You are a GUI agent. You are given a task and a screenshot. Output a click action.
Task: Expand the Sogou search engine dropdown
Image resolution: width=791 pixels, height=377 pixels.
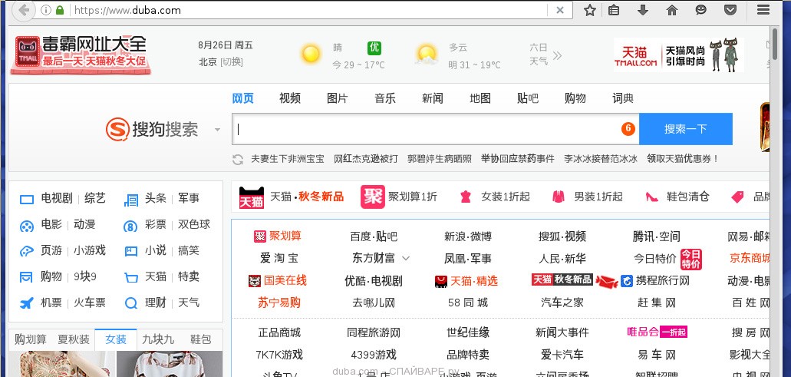click(218, 130)
